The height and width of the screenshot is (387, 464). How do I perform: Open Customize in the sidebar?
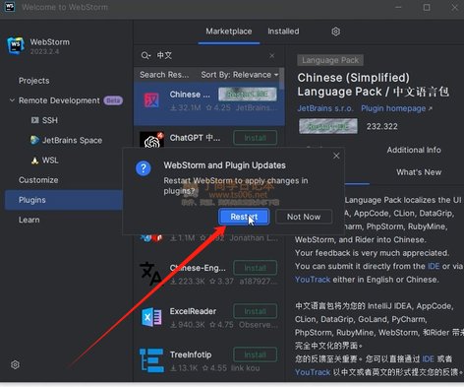38,180
